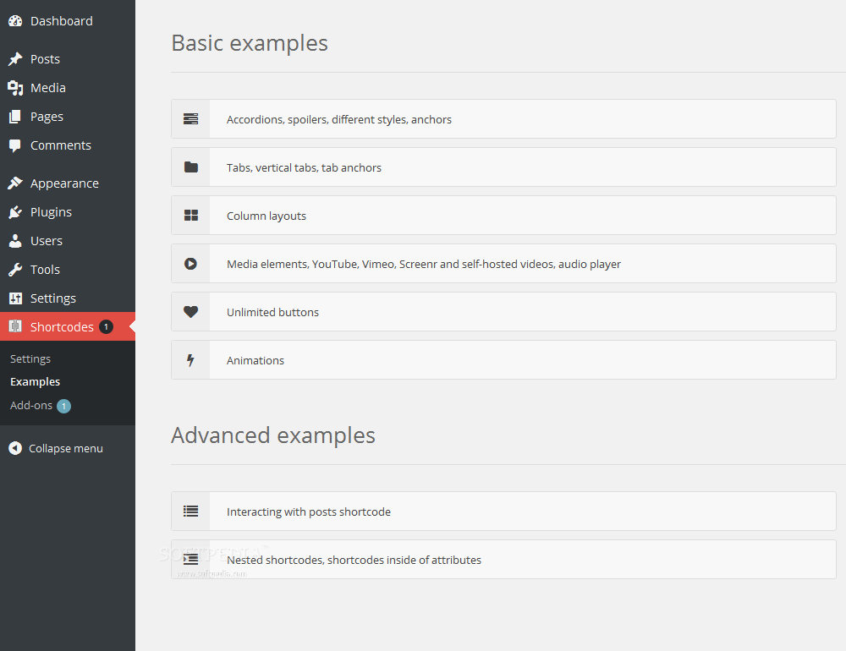The image size is (846, 651).
Task: Open the Add-ons submenu link
Action: point(31,406)
